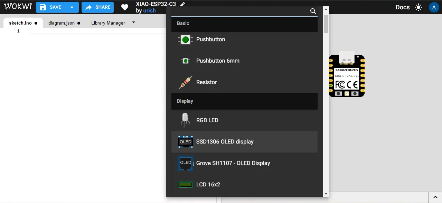Toggle light/dark theme sun icon
The image size is (442, 203).
419,7
